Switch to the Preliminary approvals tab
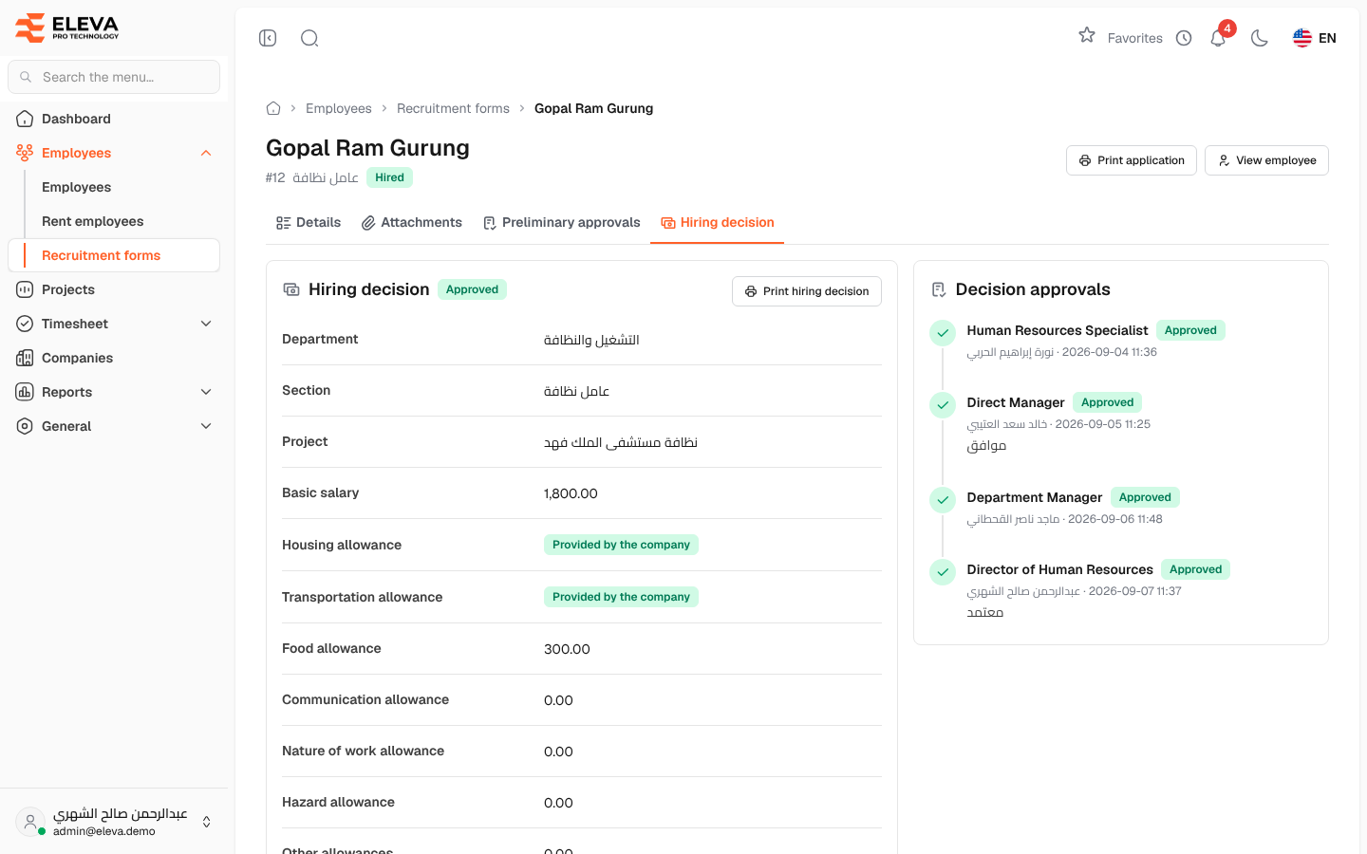The height and width of the screenshot is (854, 1367). 562,222
